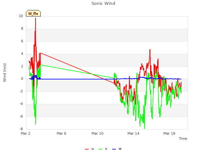Click the -6 y-axis tick label
207x155 pixels.
point(22,116)
